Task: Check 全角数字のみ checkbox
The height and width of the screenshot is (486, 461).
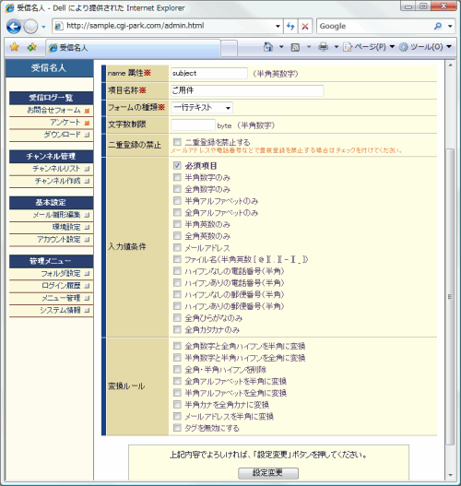Action: tap(177, 189)
